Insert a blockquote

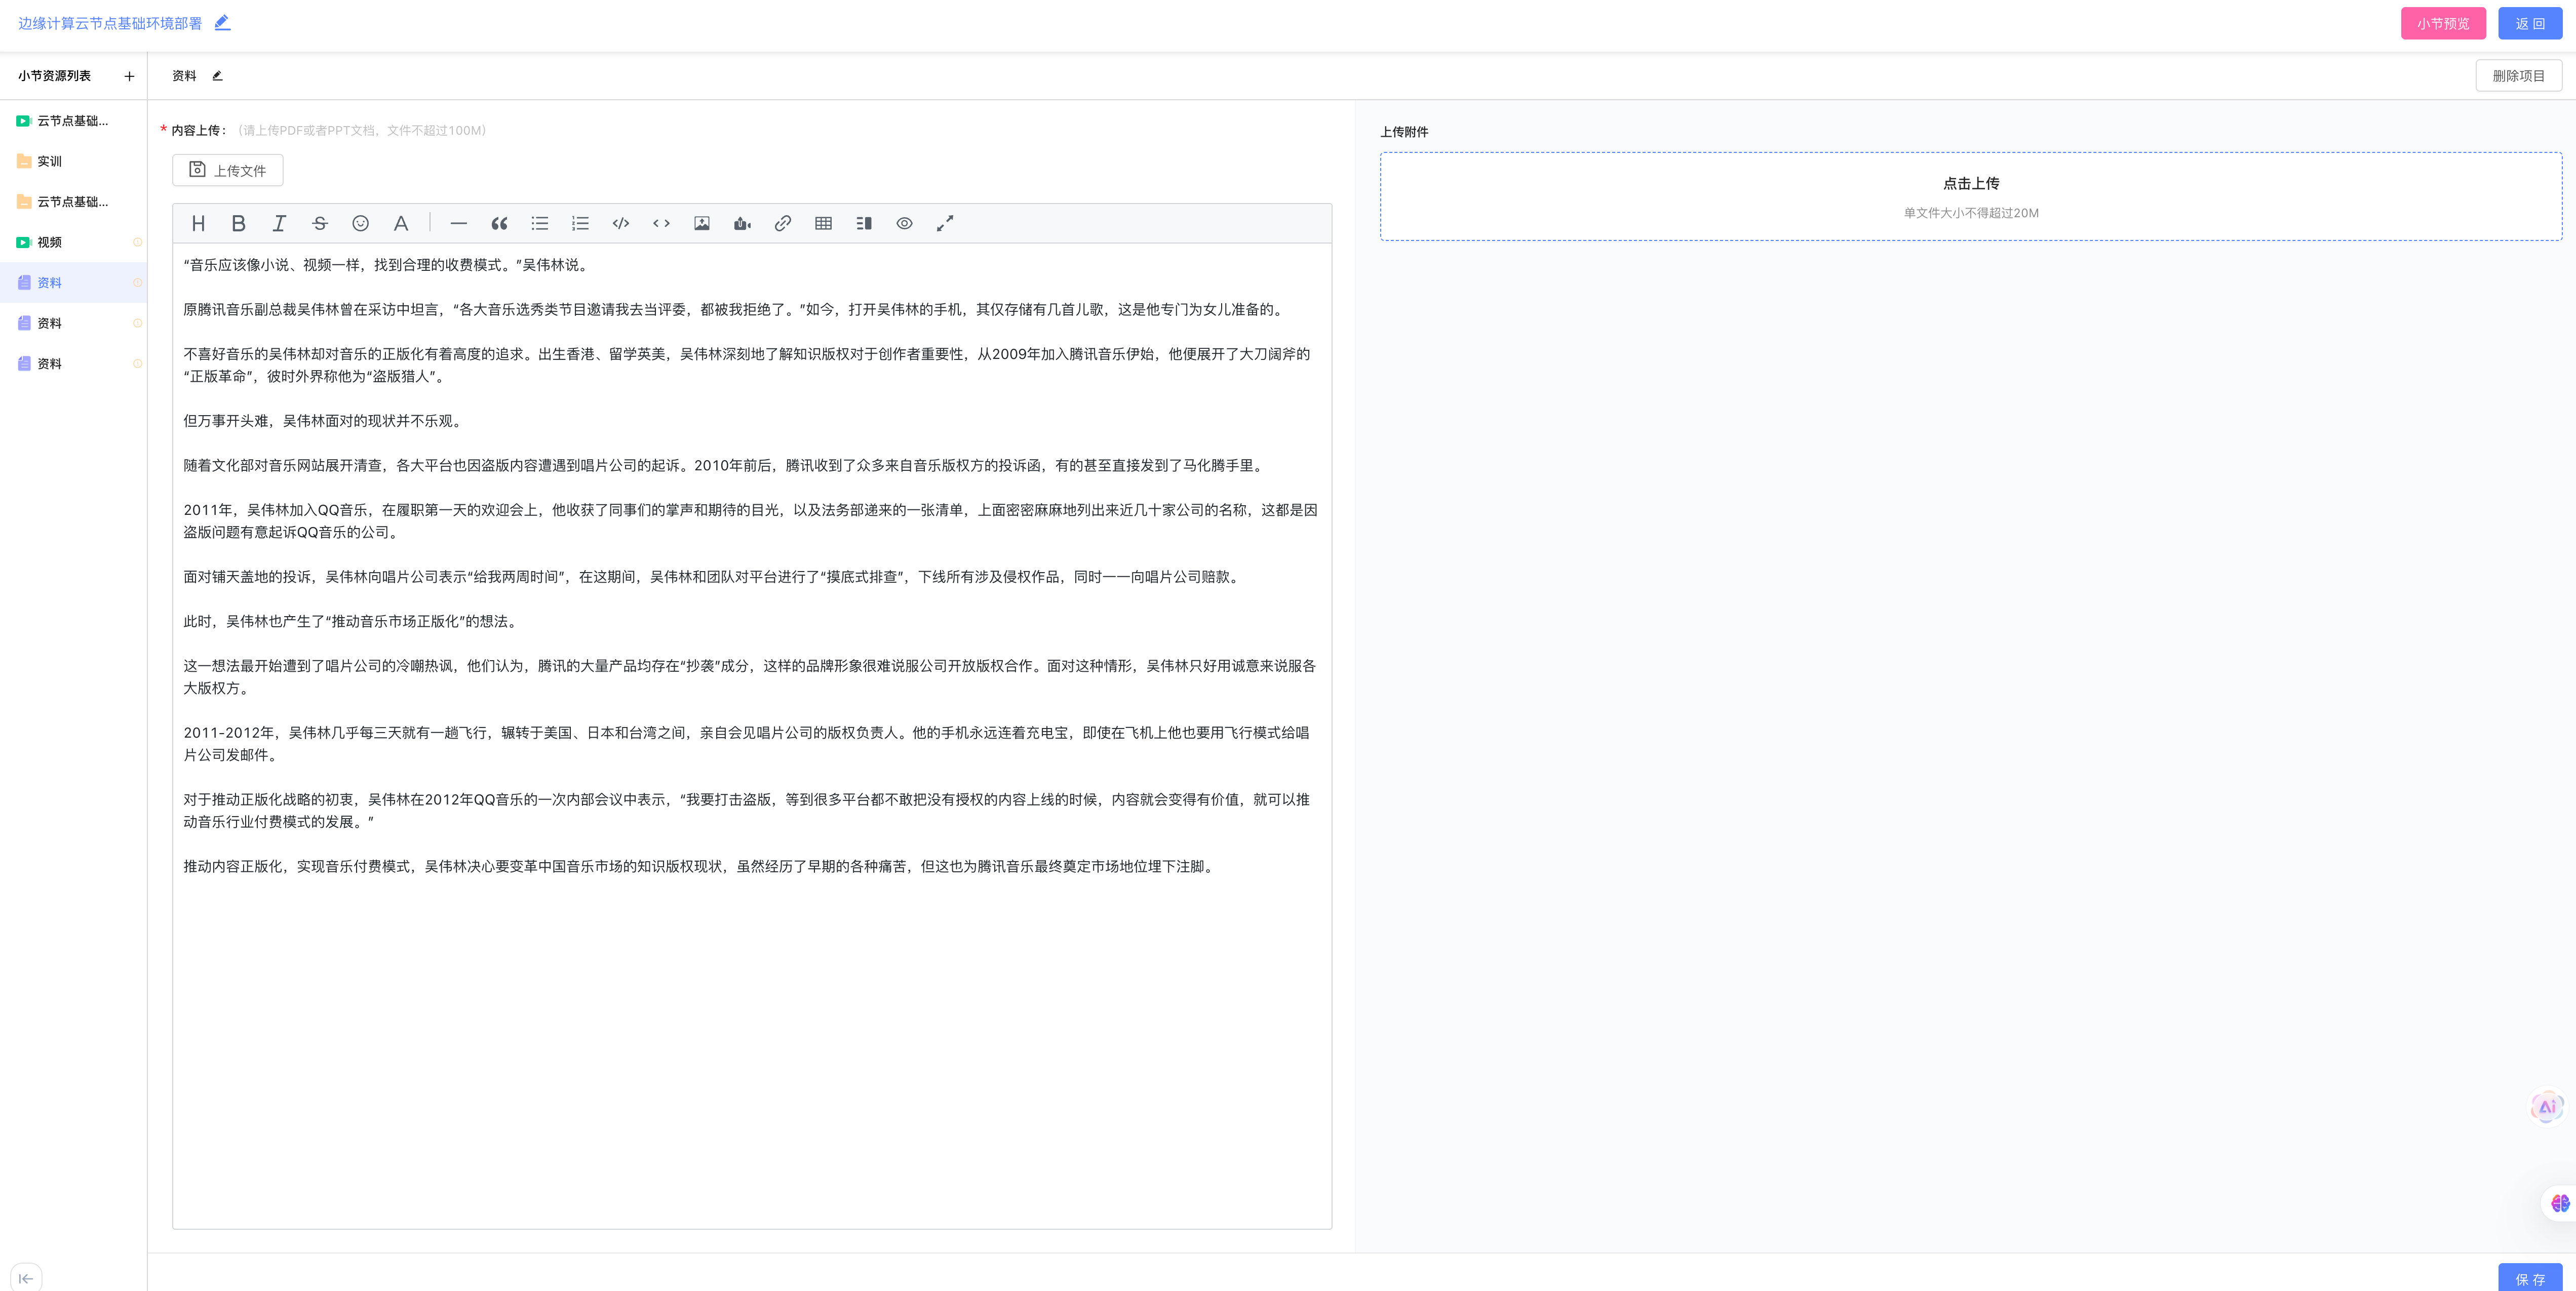coord(499,223)
